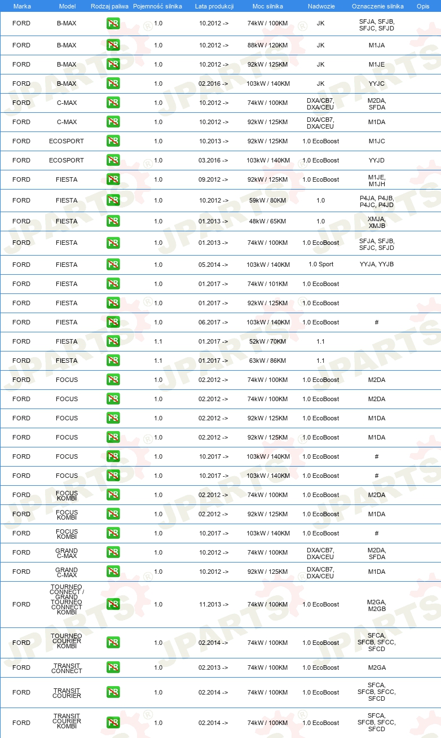Click the Opis column header

point(422,6)
